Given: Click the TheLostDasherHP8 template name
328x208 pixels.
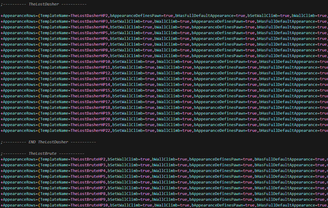Looking at the screenshot, I should coord(89,50).
